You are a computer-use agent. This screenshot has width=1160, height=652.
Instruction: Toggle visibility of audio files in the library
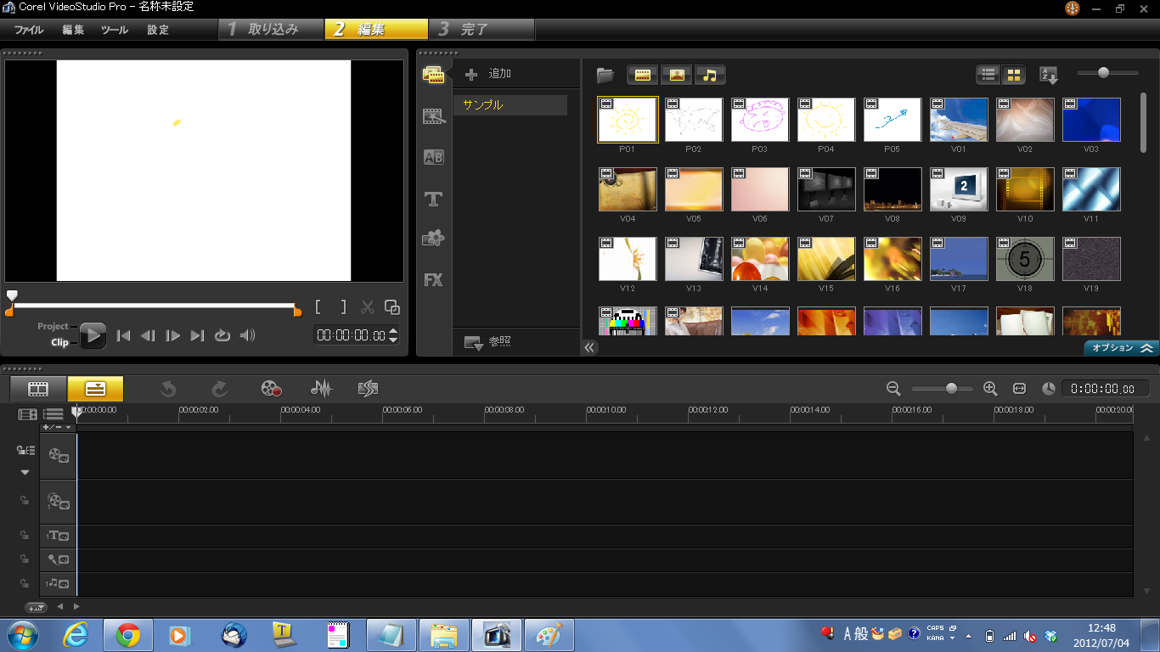pyautogui.click(x=710, y=75)
